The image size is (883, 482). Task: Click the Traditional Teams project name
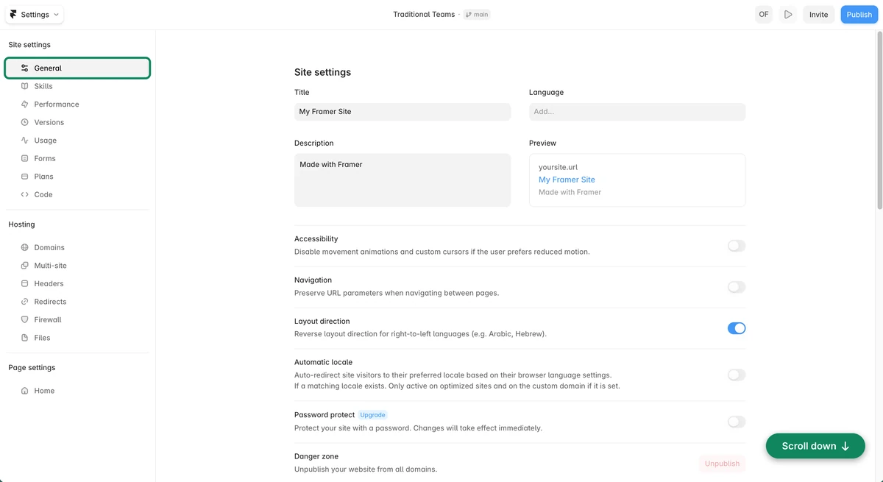pos(424,15)
